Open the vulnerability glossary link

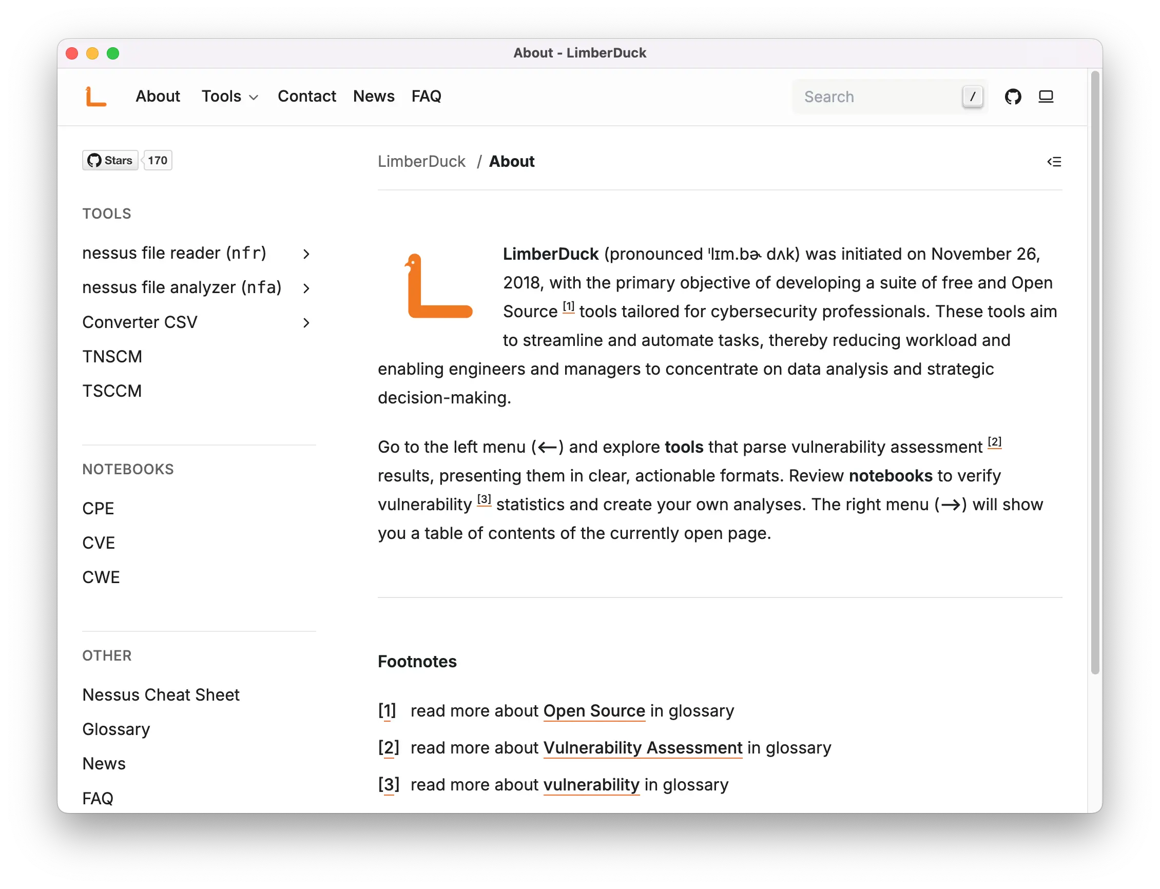pos(591,785)
